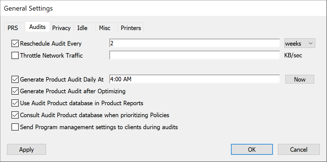Image resolution: width=327 pixels, height=162 pixels.
Task: Click the 4:00 AM time field
Action: pos(194,79)
